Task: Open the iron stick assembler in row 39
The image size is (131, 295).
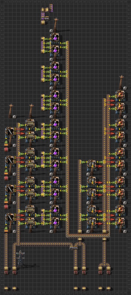Action: 10,161
